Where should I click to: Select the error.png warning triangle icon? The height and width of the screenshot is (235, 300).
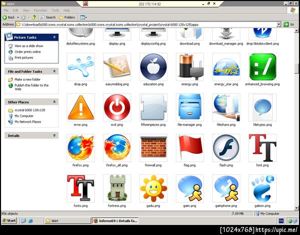click(x=80, y=107)
